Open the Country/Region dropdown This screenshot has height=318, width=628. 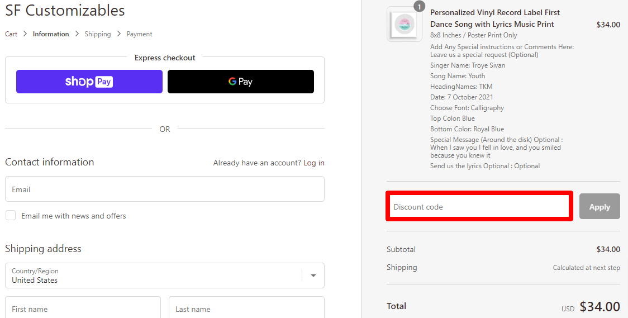[165, 276]
